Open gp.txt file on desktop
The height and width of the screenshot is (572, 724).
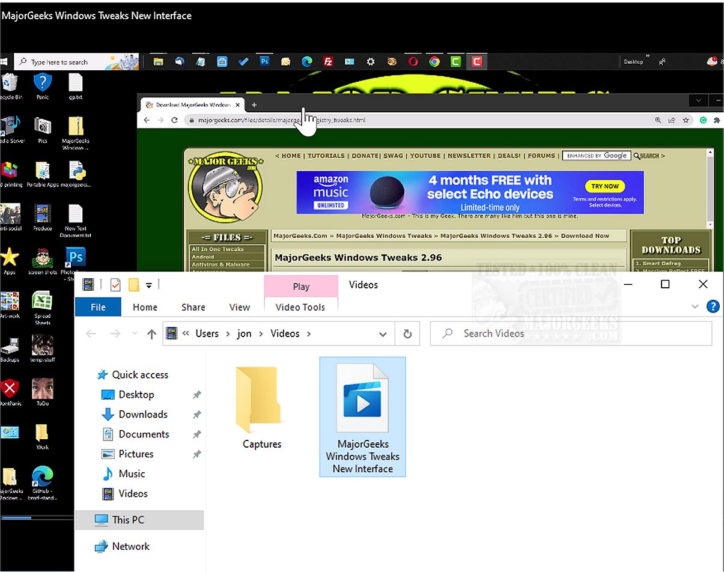(76, 86)
